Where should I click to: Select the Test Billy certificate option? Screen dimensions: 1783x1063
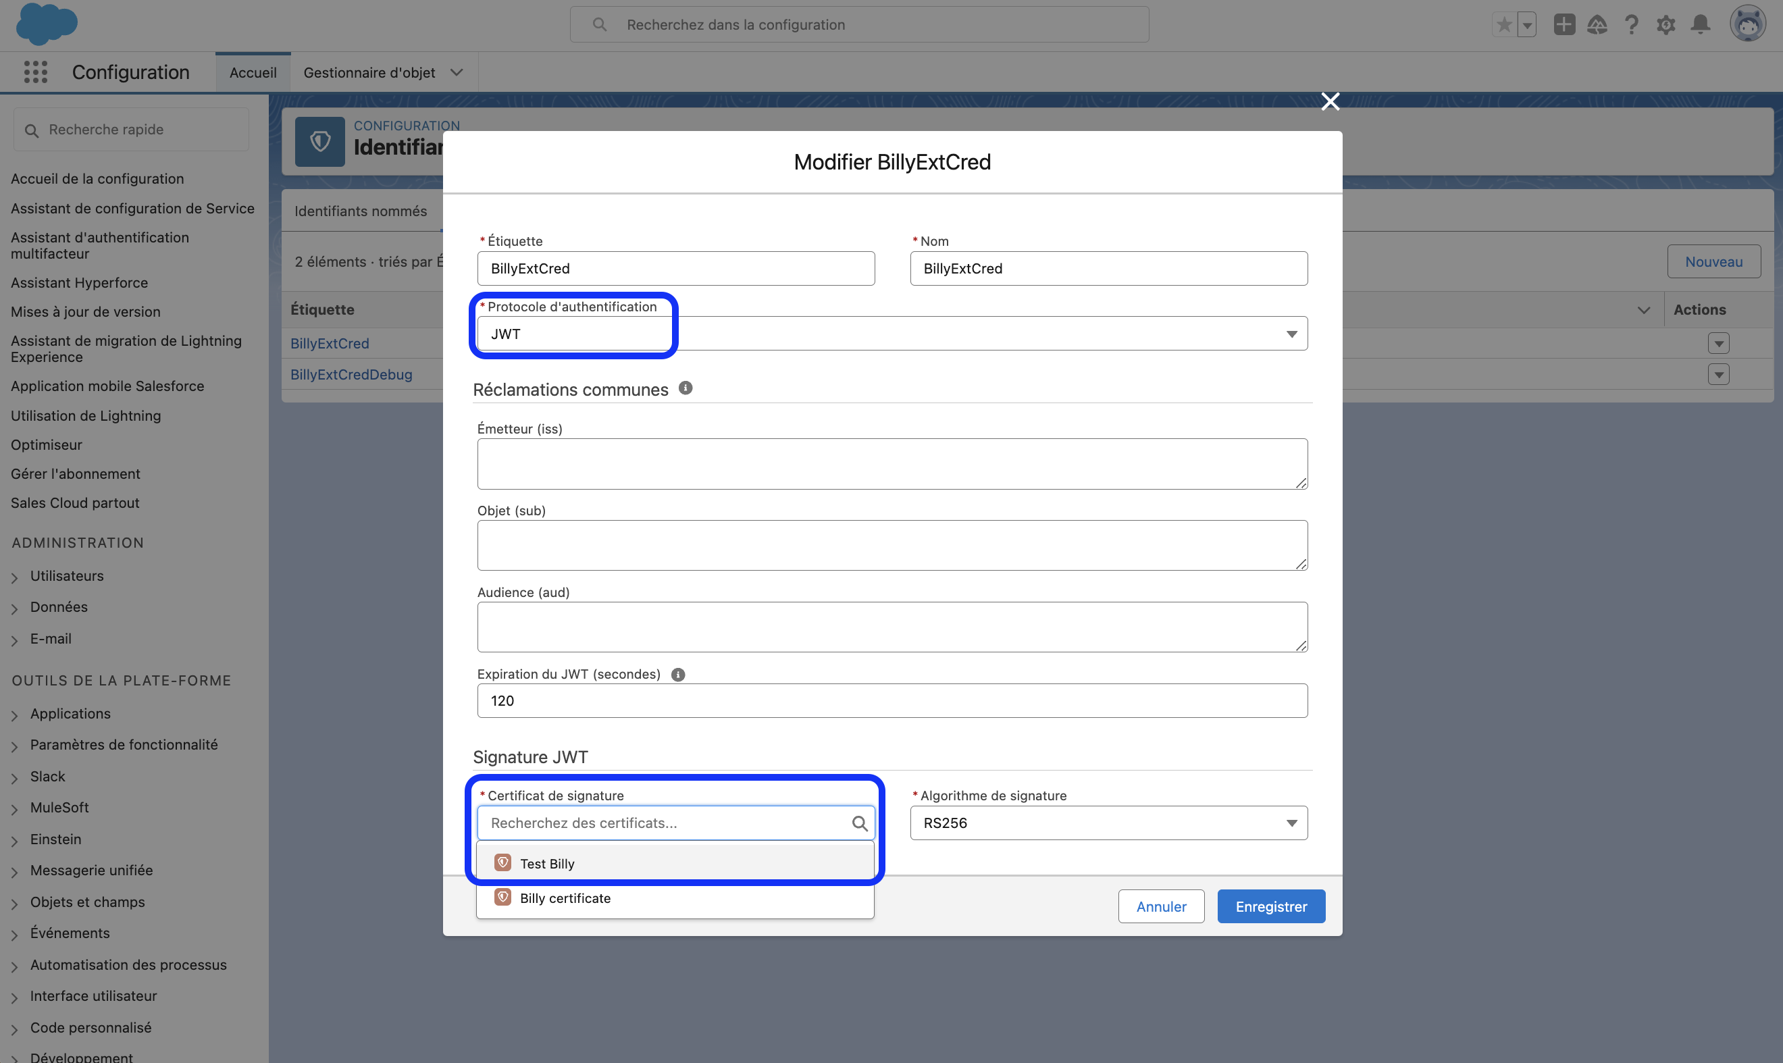pos(675,863)
